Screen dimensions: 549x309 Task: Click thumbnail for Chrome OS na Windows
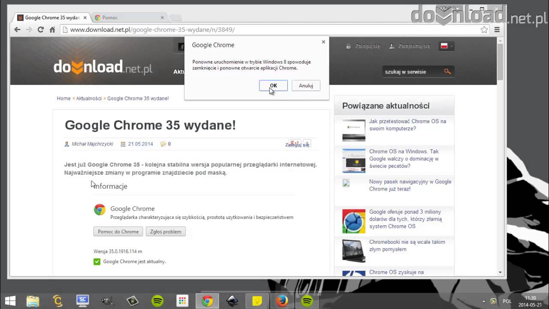click(x=354, y=161)
